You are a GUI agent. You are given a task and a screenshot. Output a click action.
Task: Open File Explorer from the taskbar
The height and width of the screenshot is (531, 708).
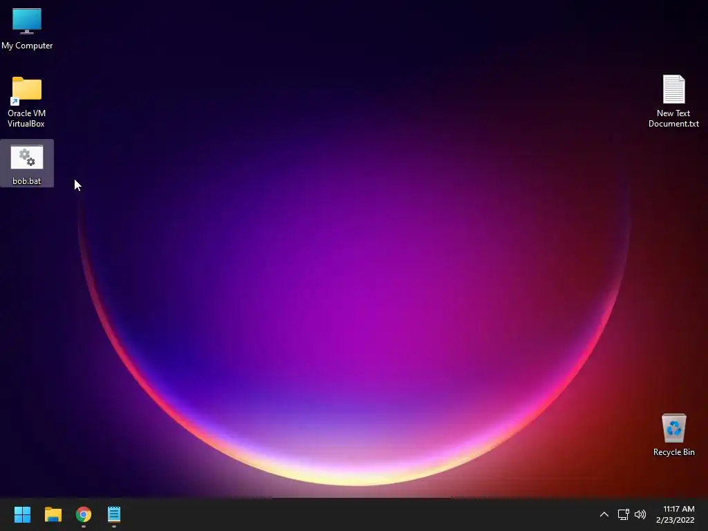tap(53, 514)
